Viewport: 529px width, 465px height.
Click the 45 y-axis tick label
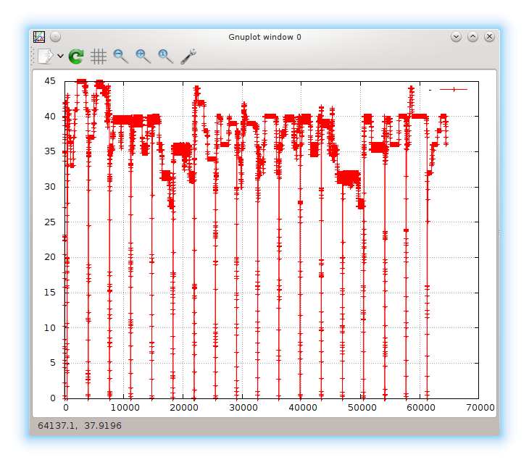click(x=50, y=81)
